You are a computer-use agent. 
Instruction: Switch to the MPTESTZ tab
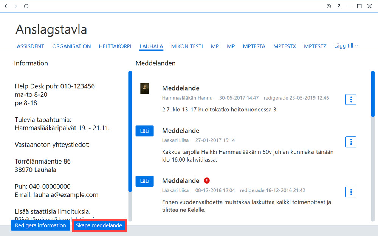[315, 46]
